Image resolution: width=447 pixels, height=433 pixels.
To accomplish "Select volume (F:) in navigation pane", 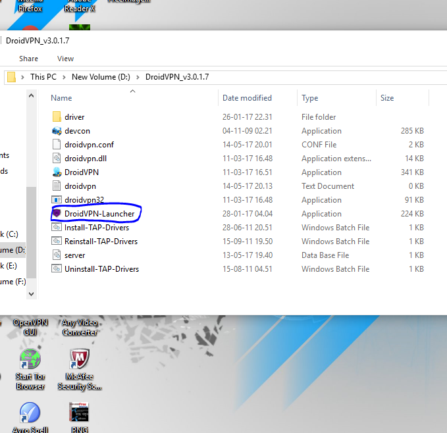I will [x=13, y=282].
